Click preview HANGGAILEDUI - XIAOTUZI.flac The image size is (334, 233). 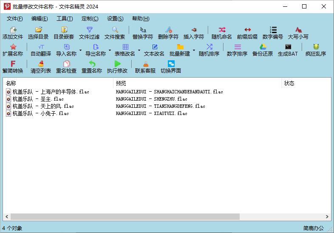151,113
